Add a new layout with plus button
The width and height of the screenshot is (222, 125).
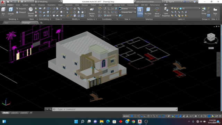(x=31, y=112)
